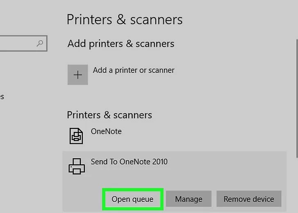This screenshot has width=298, height=213.
Task: Click the "Add printers & scanners" heading
Action: click(x=121, y=44)
